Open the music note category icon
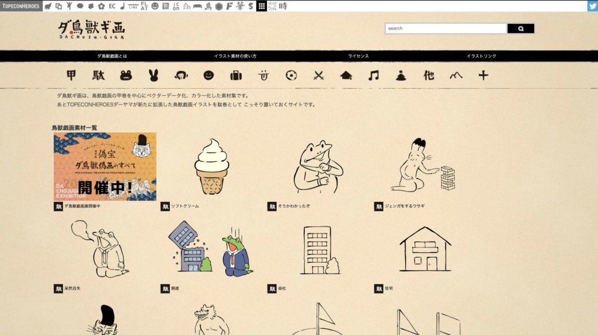 (x=374, y=75)
